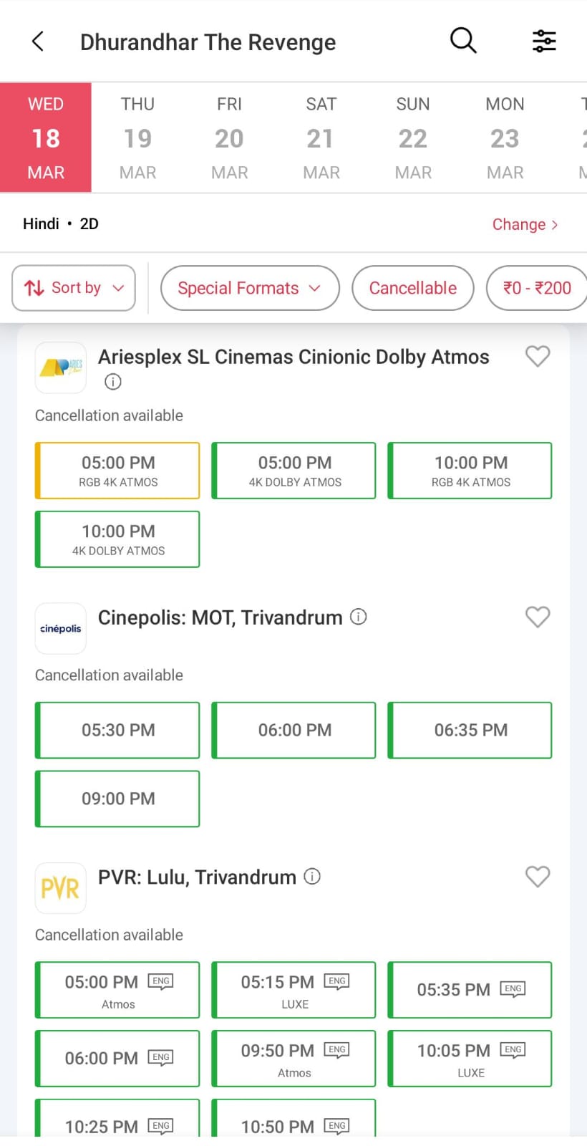Favorite Ariesplex SL Cinemas with heart
Image resolution: width=587 pixels, height=1146 pixels.
tap(538, 356)
